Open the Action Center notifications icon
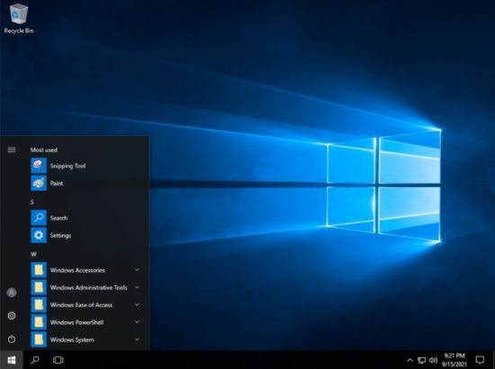This screenshot has width=495, height=369. (x=480, y=360)
